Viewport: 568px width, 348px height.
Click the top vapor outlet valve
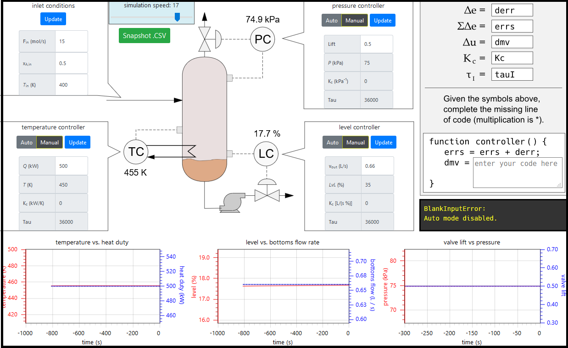click(205, 39)
